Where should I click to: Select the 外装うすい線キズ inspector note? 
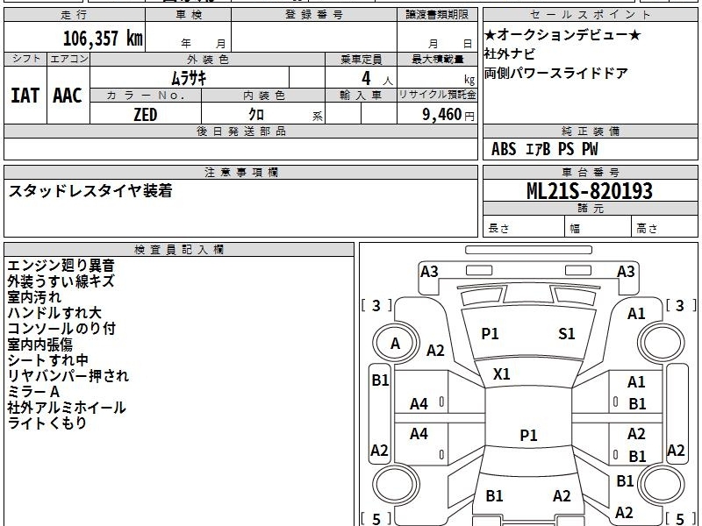[61, 281]
